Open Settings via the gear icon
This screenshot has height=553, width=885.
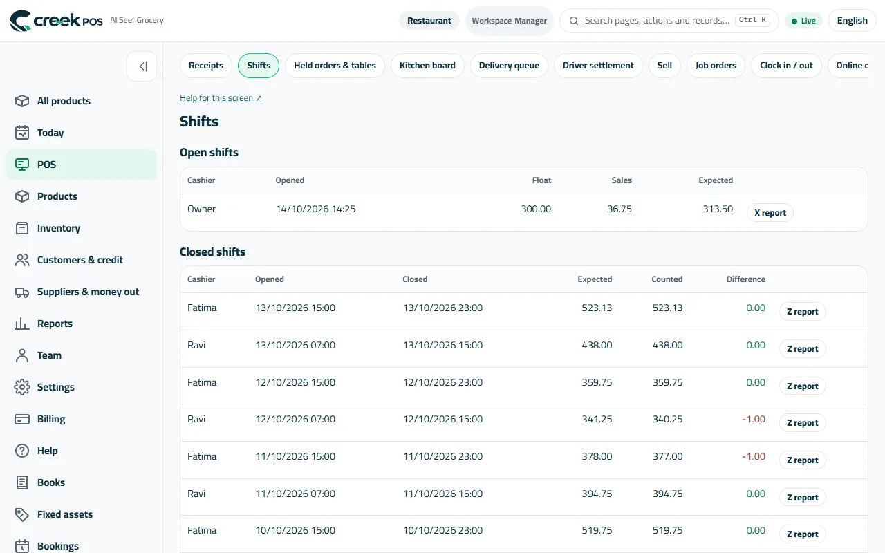(22, 387)
